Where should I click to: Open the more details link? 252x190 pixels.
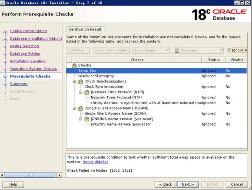click(95, 162)
